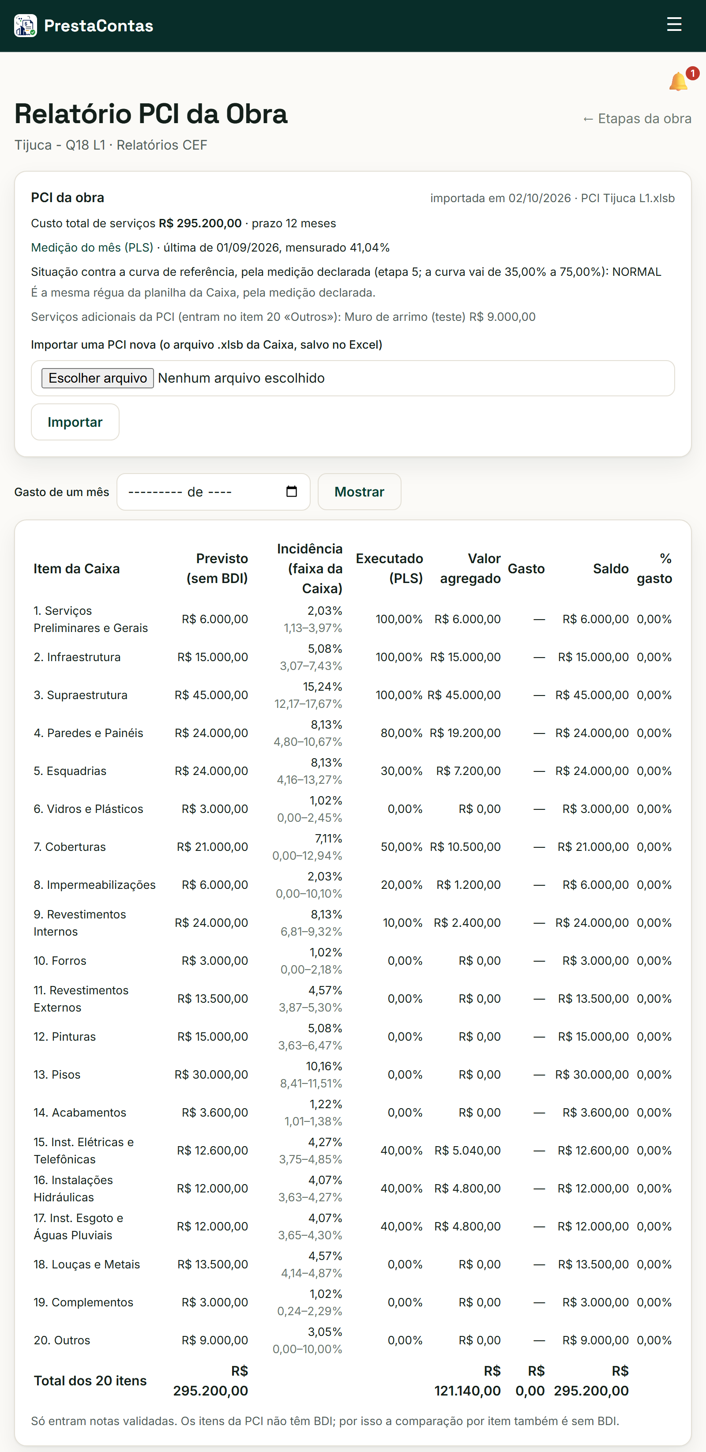This screenshot has height=1452, width=706.
Task: Select row 19. Complementos
Action: [x=353, y=1302]
